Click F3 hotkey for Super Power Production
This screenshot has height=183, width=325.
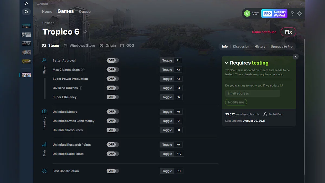(x=178, y=79)
